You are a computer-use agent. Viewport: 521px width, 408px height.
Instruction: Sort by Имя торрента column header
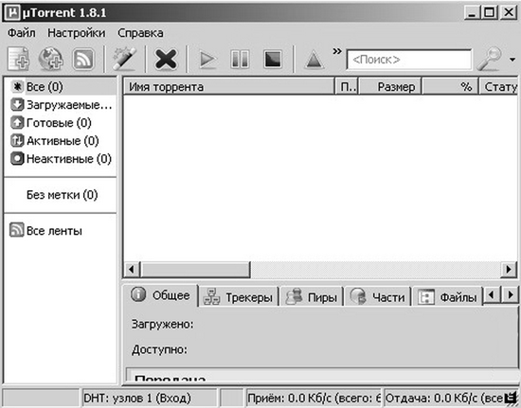[228, 87]
